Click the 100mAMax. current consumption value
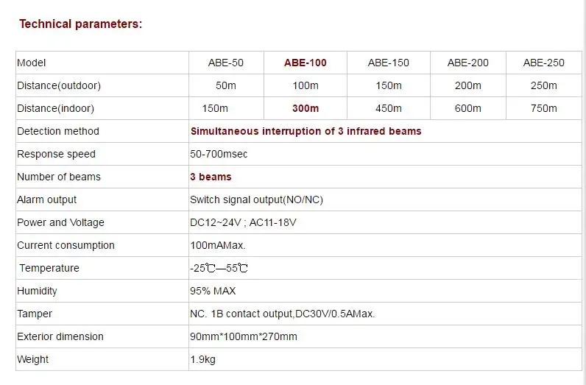The width and height of the screenshot is (586, 385). [217, 245]
